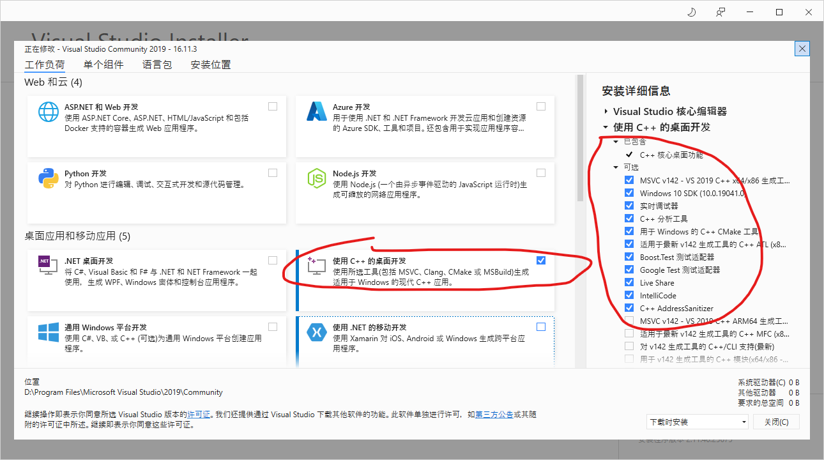Click the 关闭(C) button
Viewport: 824px width, 460px height.
776,422
